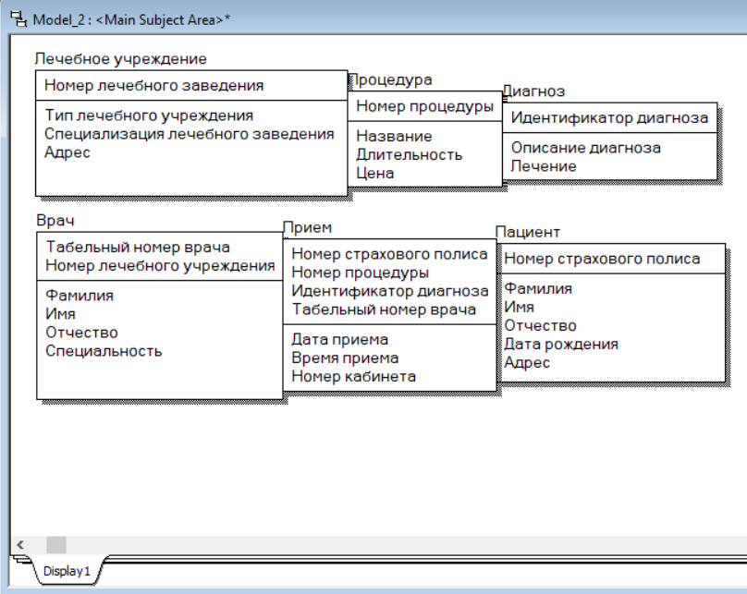Screen dimensions: 747x594
Task: Select entity name Прием
Action: pos(308,227)
